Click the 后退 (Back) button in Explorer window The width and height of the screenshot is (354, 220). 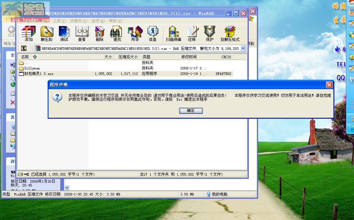pyautogui.click(x=11, y=32)
